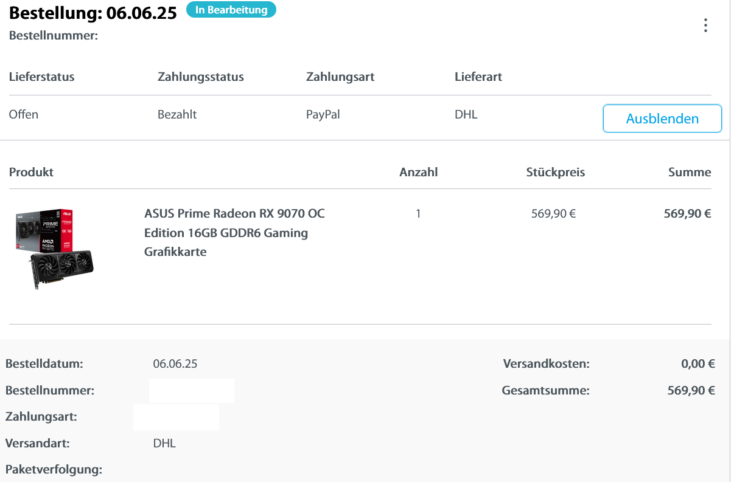Click the Bestellnummer label in the summary
This screenshot has height=482, width=734.
[x=50, y=390]
